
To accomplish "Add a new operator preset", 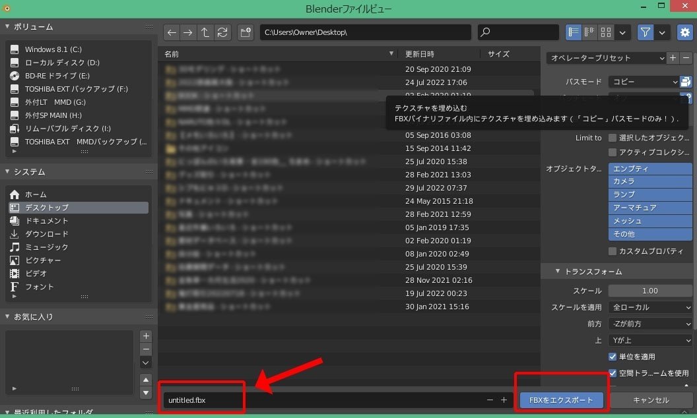I will [x=673, y=58].
